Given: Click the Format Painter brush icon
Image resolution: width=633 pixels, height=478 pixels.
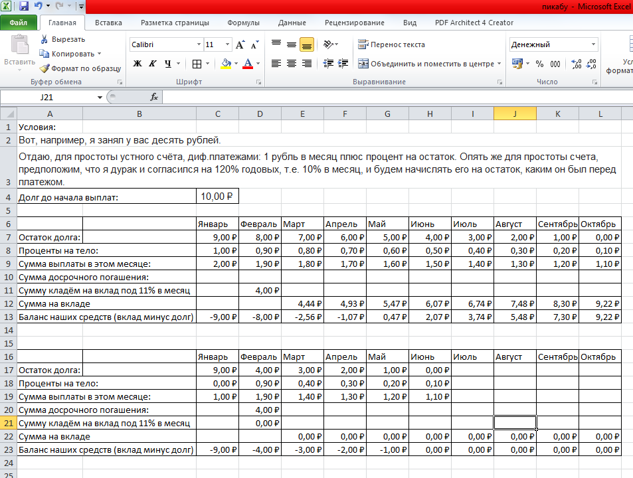Looking at the screenshot, I should click(x=45, y=68).
